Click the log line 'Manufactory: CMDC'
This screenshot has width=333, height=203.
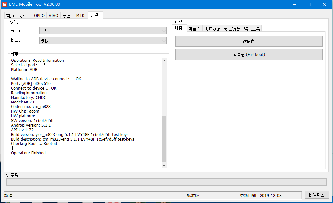[28, 97]
